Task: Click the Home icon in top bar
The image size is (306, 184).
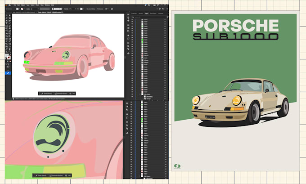Action: 9,5
